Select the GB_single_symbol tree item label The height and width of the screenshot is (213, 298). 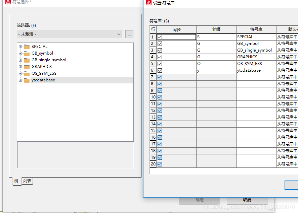(49, 60)
